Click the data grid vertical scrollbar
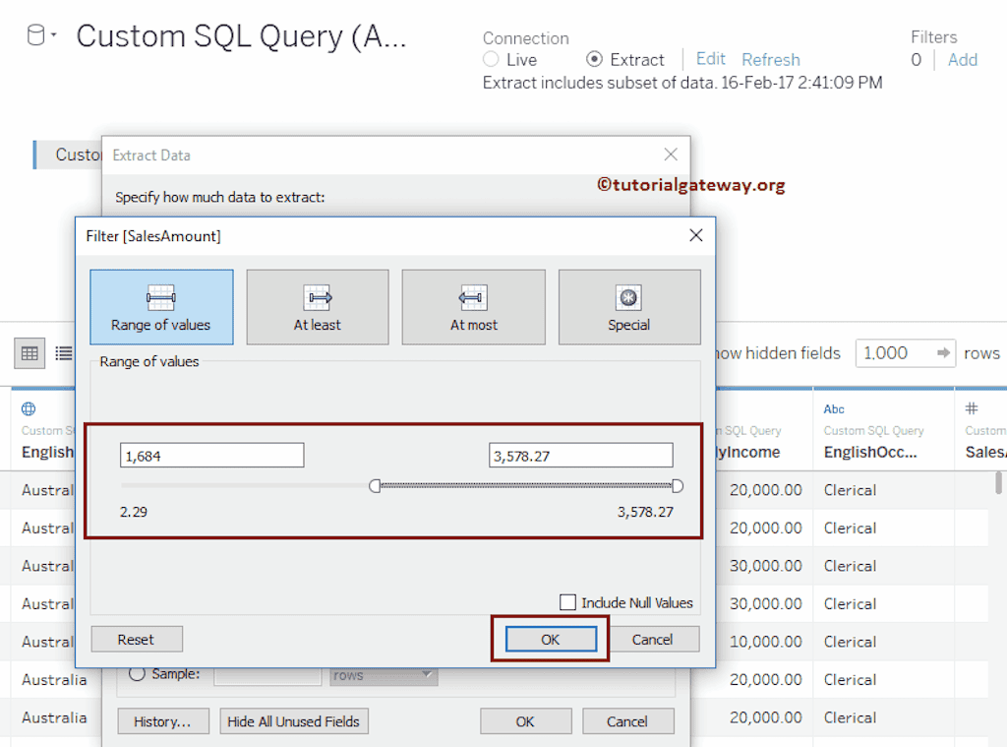This screenshot has height=747, width=1007. pyautogui.click(x=999, y=482)
